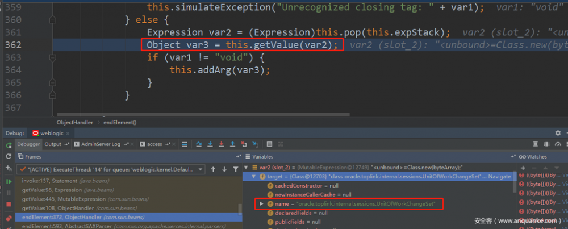Switch to the Debugger tab
Viewport: 568px width, 229px height.
click(28, 144)
